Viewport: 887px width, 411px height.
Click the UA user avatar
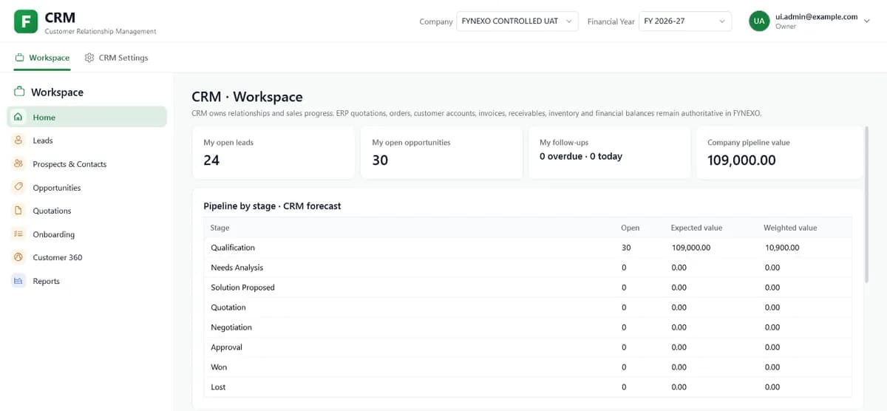(759, 21)
